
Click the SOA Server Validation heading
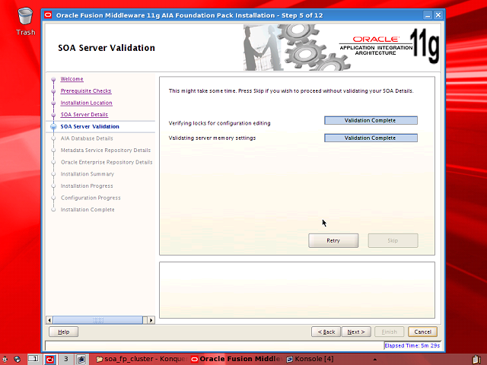pos(107,48)
